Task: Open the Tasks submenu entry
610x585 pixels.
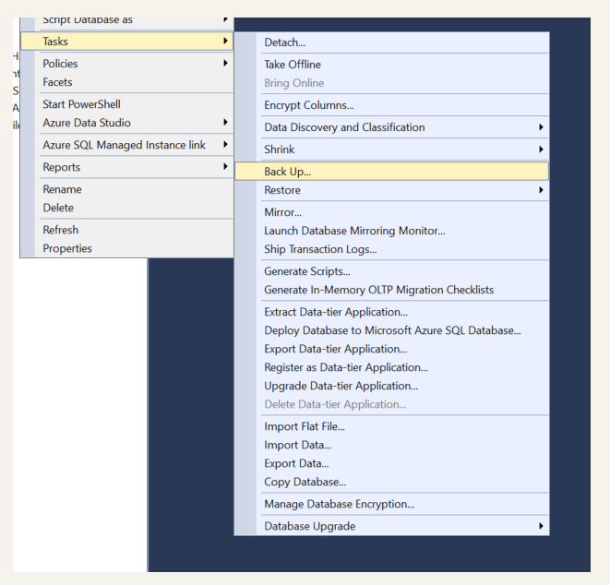Action: click(x=126, y=42)
